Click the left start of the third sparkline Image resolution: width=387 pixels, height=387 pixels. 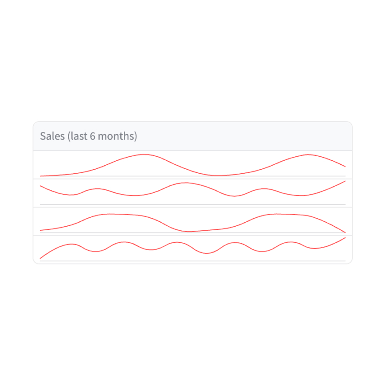(41, 230)
